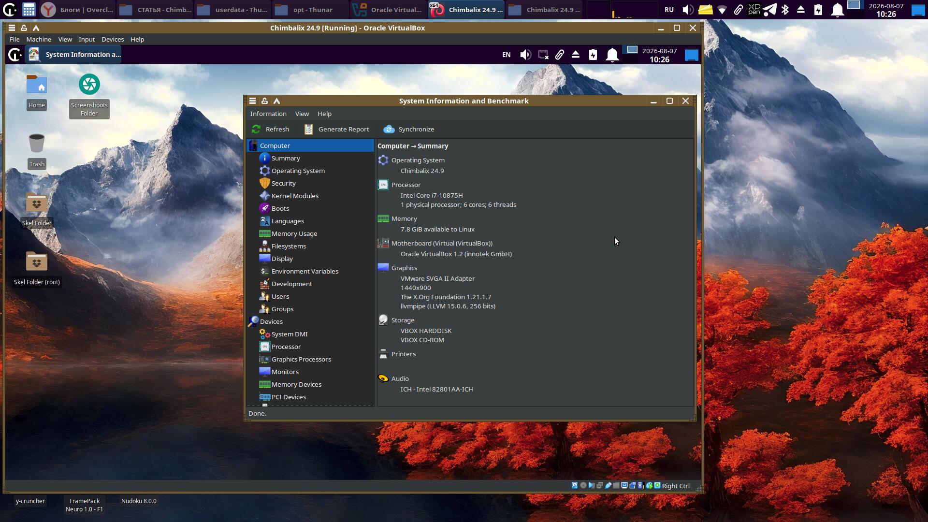928x522 pixels.
Task: Switch to the opt - Thunar taskbar window
Action: pyautogui.click(x=310, y=10)
